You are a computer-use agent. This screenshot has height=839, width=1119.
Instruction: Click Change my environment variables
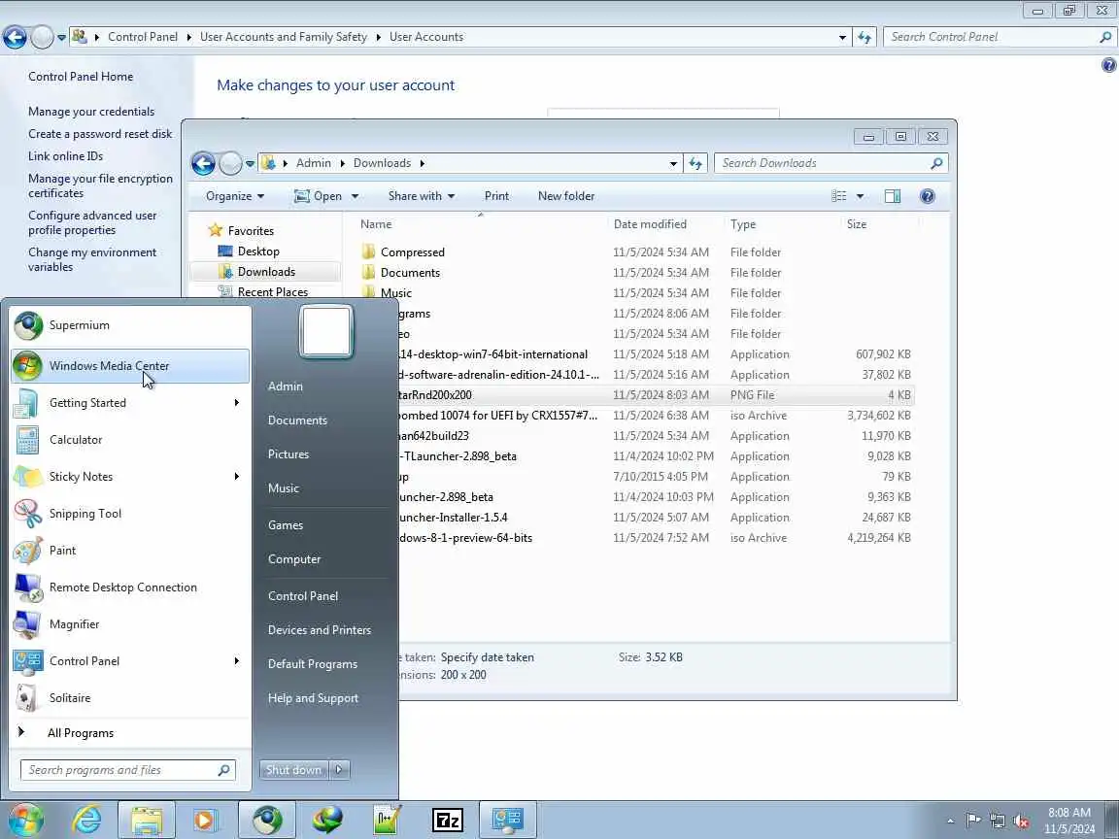click(92, 259)
